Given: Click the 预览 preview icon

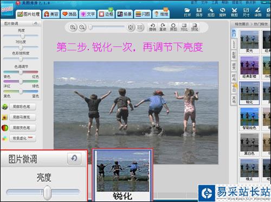Looking at the screenshot, I should [x=195, y=27].
